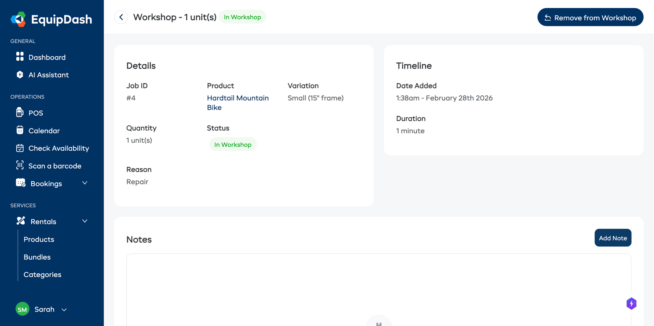
Task: Collapse the Rentals chevron
Action: point(85,221)
